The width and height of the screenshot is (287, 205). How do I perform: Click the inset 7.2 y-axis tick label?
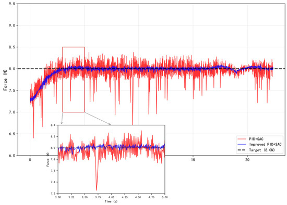coord(53,194)
